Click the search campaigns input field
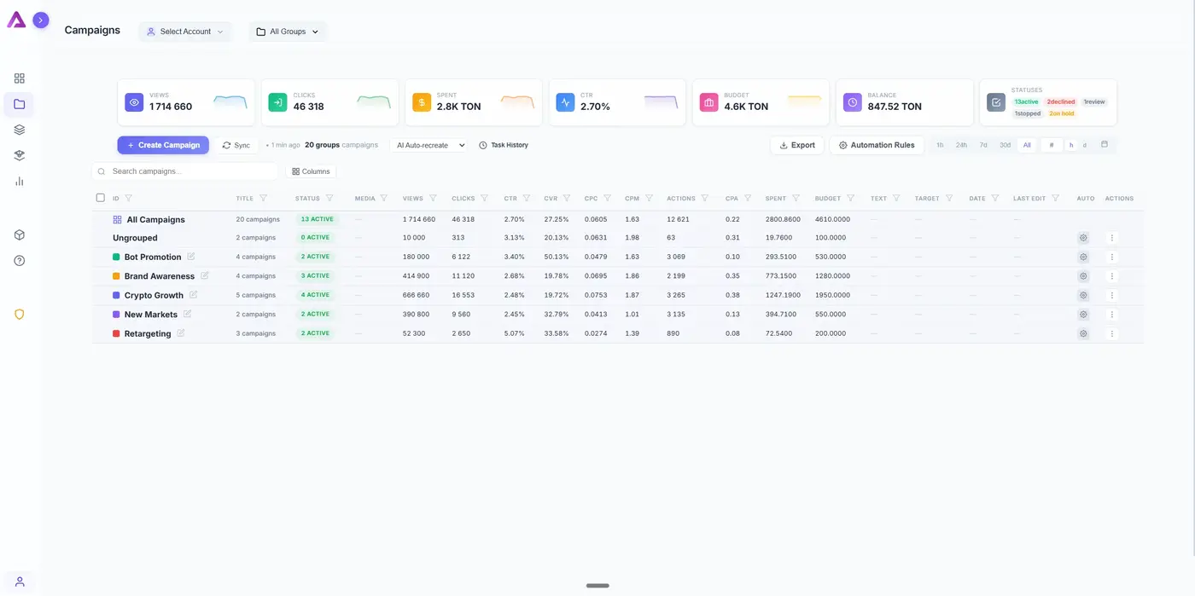The height and width of the screenshot is (596, 1195). (184, 171)
